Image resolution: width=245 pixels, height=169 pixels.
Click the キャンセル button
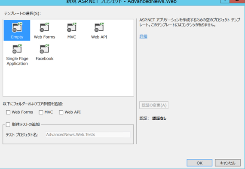tap(228, 163)
